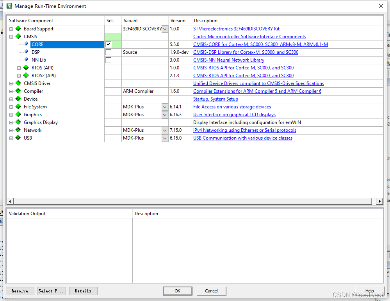
Task: Click the File System green diamond icon
Action: pos(18,106)
